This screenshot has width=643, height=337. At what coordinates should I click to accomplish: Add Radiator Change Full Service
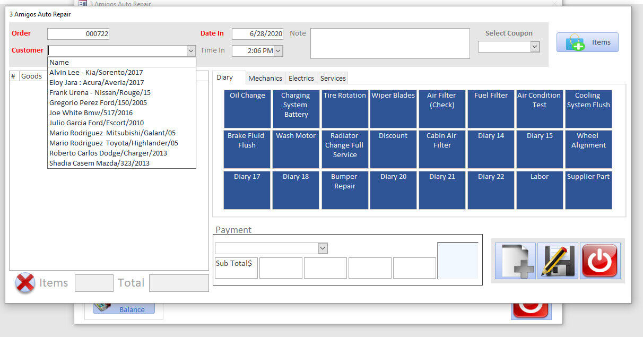pos(345,149)
